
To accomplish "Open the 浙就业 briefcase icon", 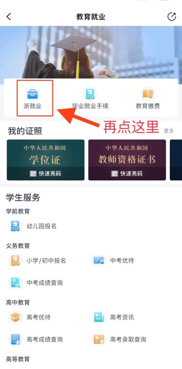I will point(32,94).
